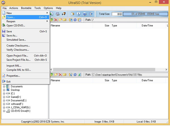170x126 pixels.
Task: Open the Bootable menu
Action: [26, 8]
